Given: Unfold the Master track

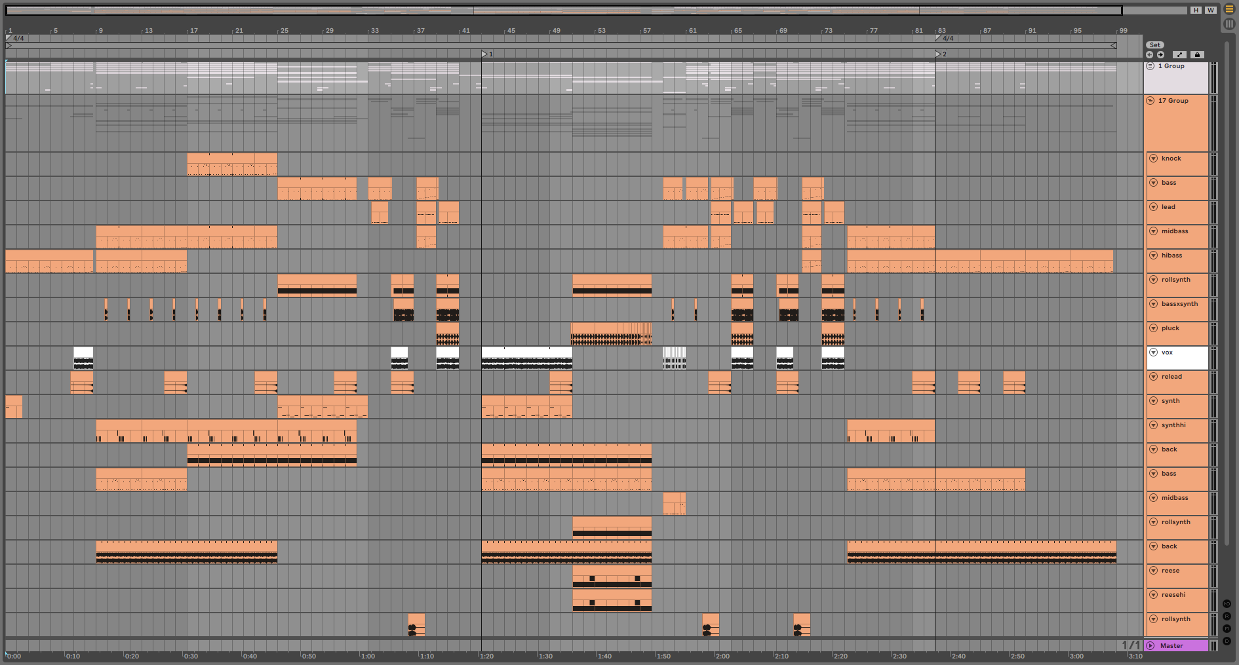Looking at the screenshot, I should click(1150, 646).
